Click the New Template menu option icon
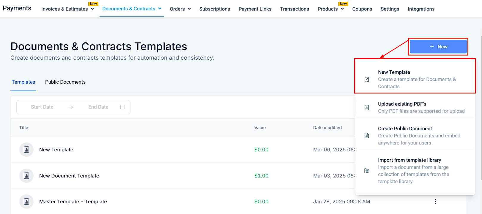Viewport: 482px width, 214px height. pyautogui.click(x=367, y=79)
